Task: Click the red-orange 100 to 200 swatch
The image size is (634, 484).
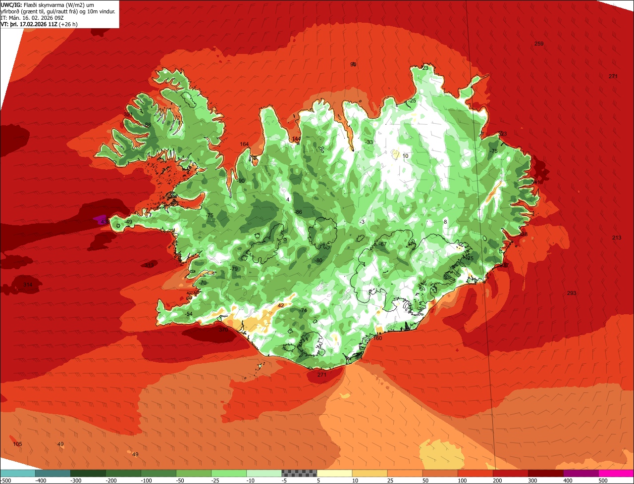Action: click(x=475, y=473)
